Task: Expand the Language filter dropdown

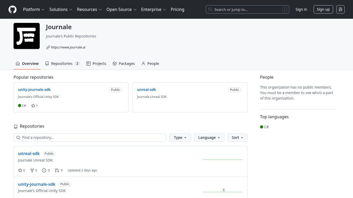Action: 209,138
